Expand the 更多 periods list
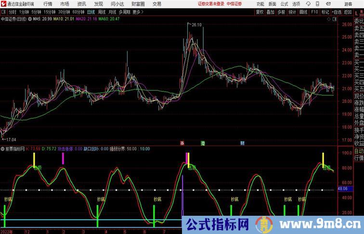The width and height of the screenshot is (364, 234). [138, 12]
